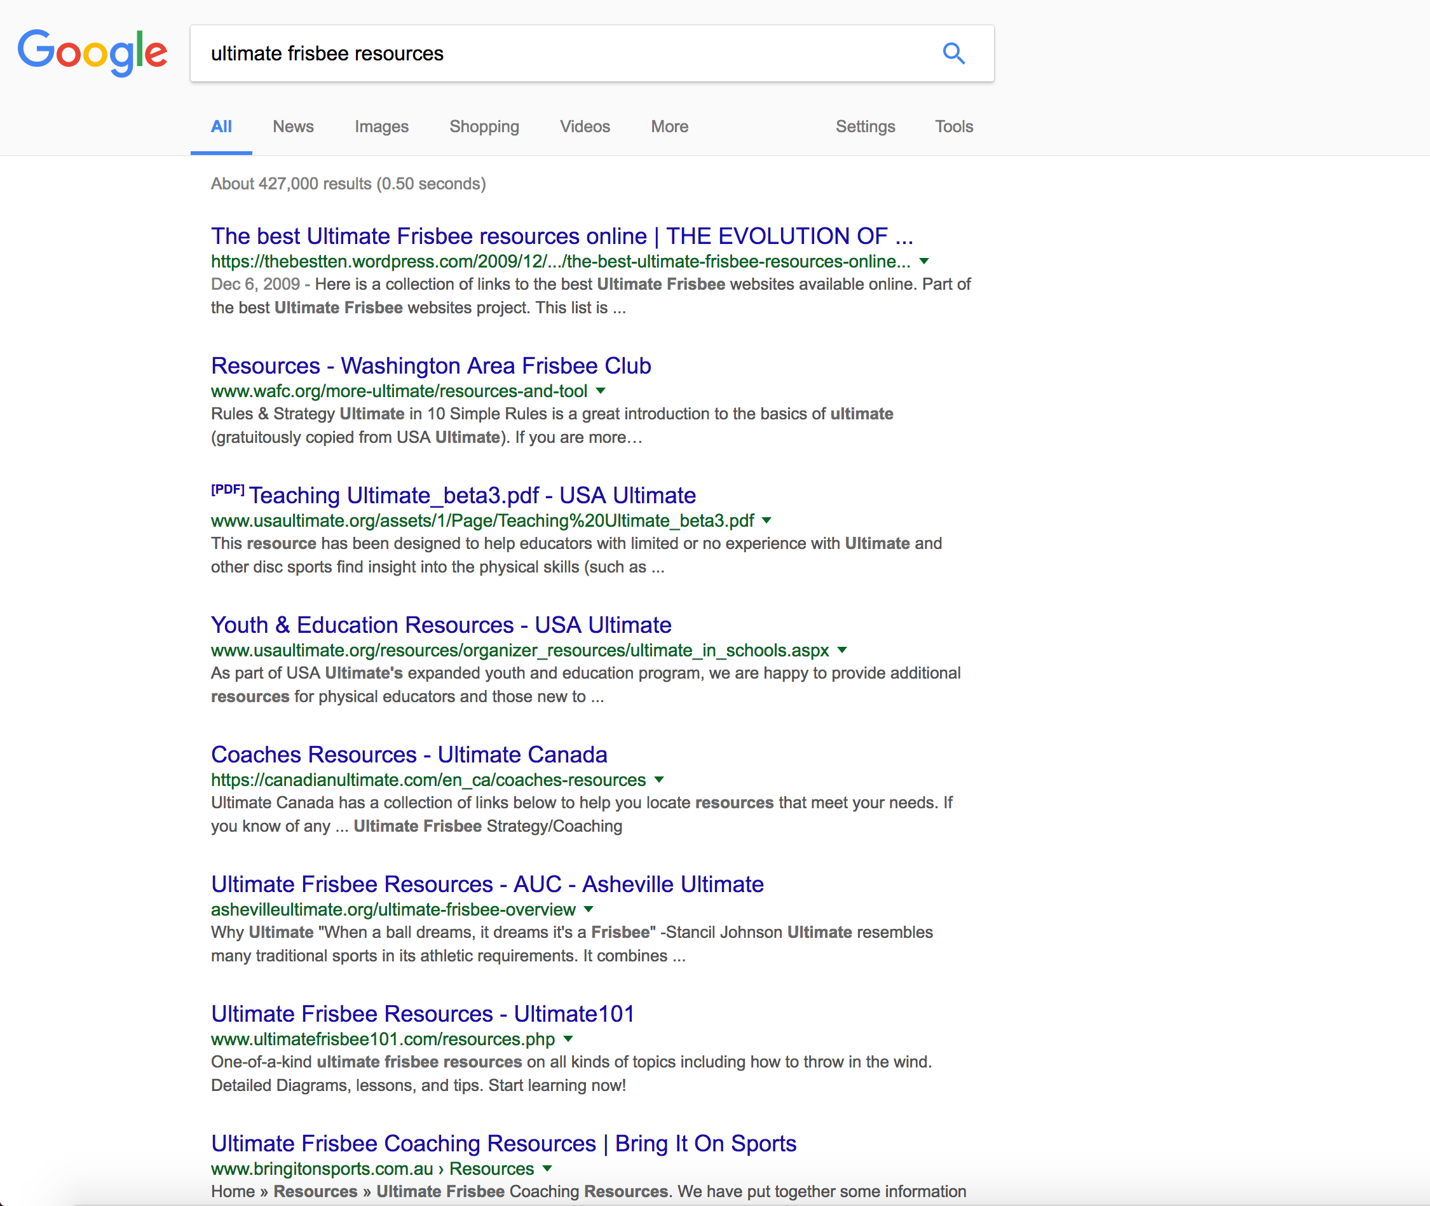
Task: Open search Settings menu
Action: coord(865,126)
